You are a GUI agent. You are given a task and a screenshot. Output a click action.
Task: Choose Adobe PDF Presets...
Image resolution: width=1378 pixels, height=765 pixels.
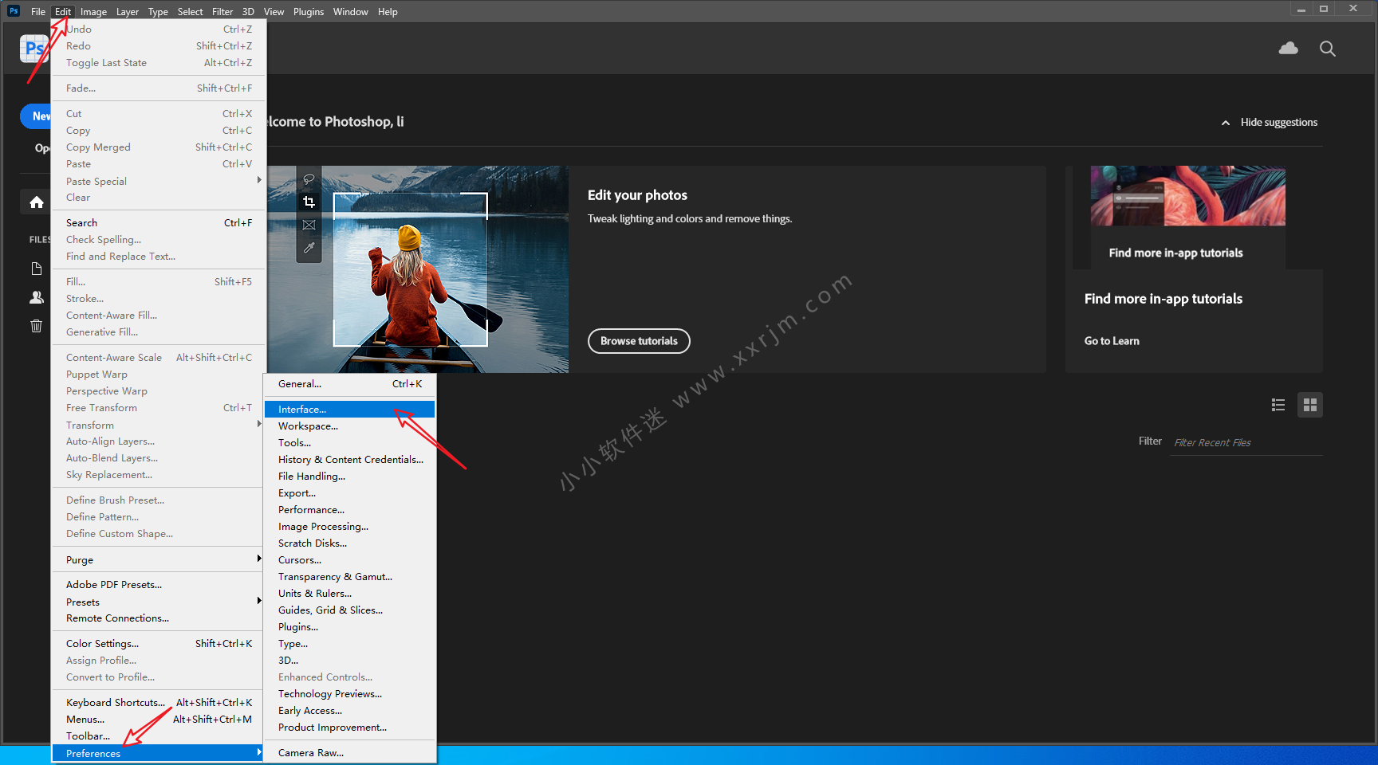click(x=159, y=584)
